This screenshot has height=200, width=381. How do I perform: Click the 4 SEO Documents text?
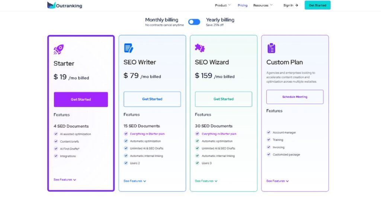71,126
